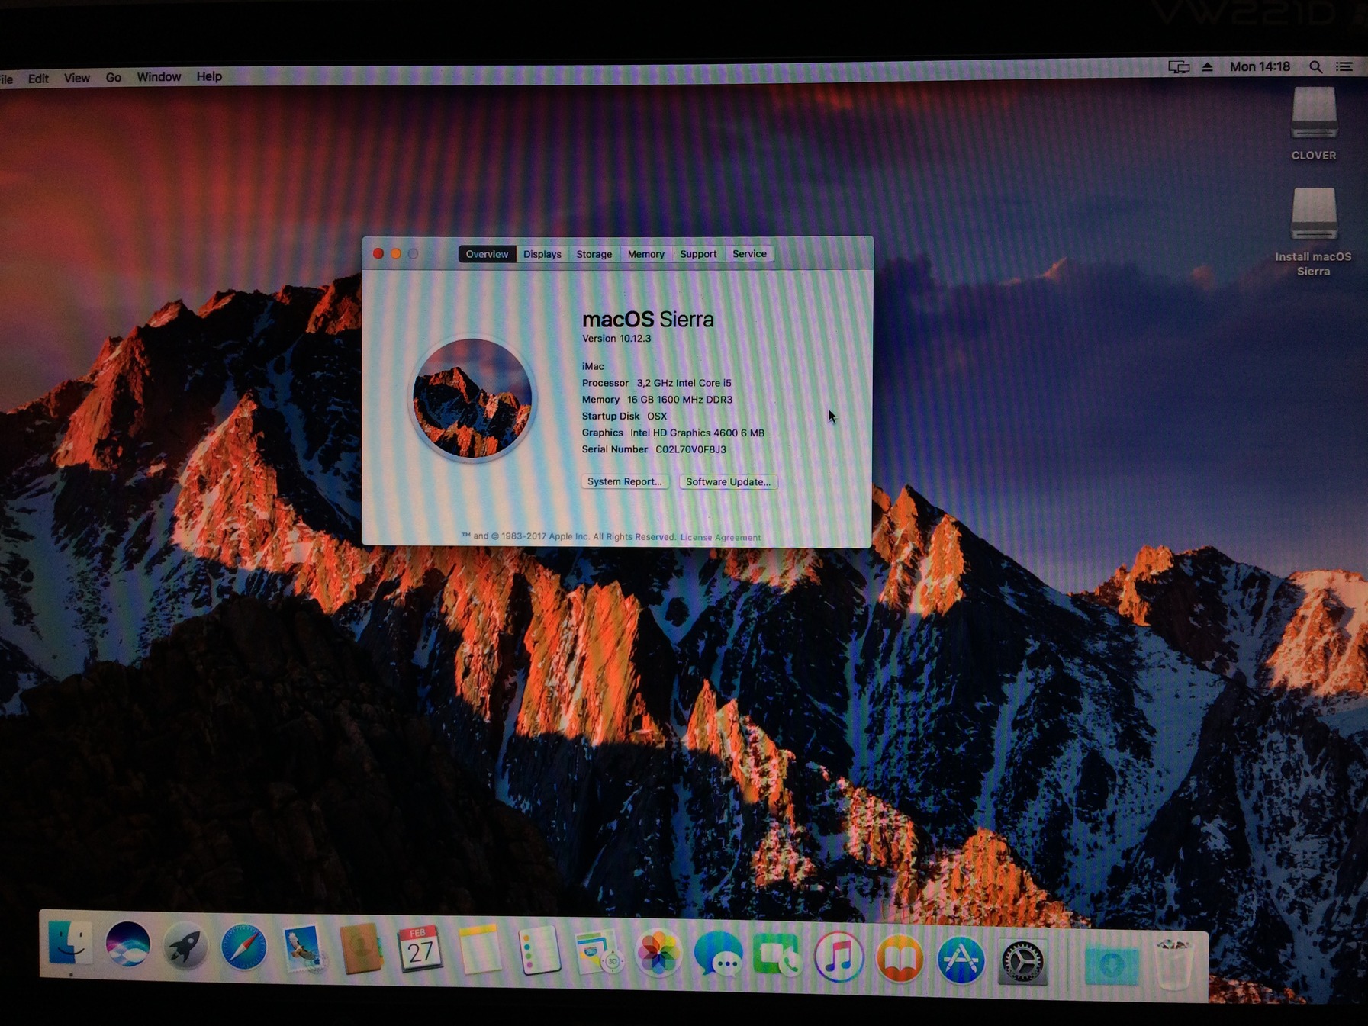Open Calendar showing Feb 27

click(420, 950)
